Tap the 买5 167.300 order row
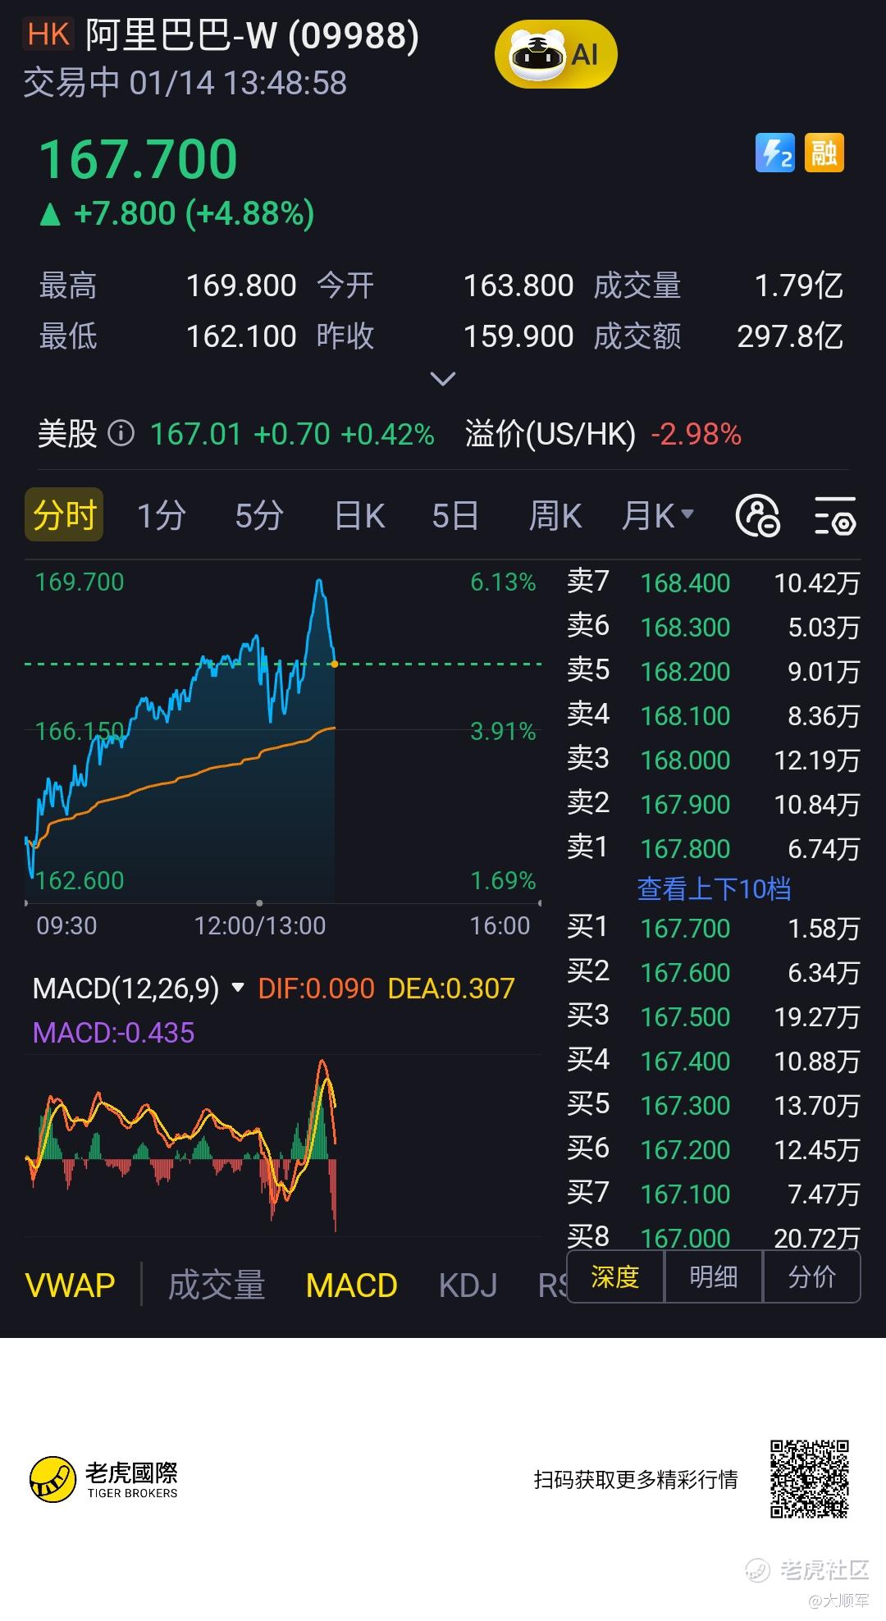The height and width of the screenshot is (1621, 886). (713, 1105)
